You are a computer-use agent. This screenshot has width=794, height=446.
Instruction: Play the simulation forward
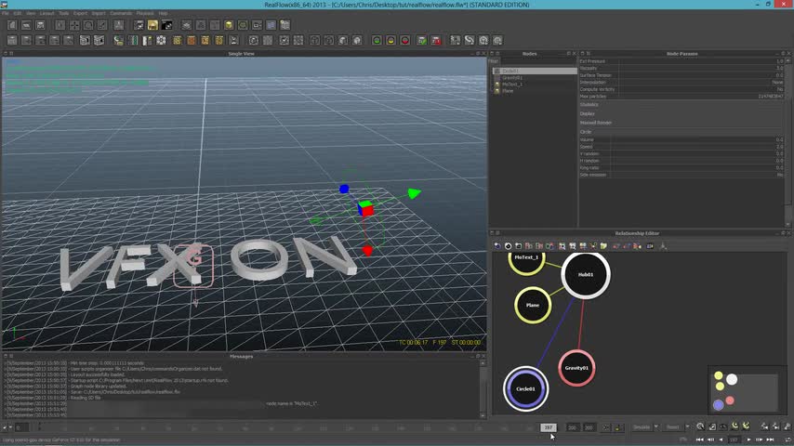pos(749,439)
